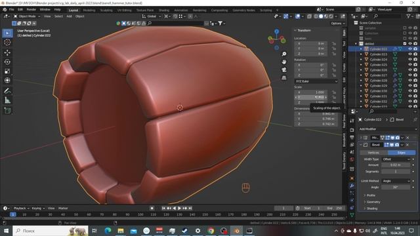Uncheck the detiled collection checkbox
The height and width of the screenshot is (236, 420).
click(405, 44)
